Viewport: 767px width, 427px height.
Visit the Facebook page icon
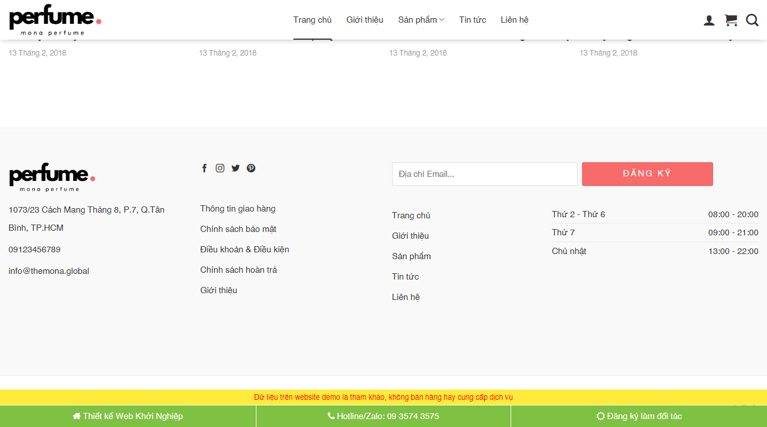(x=204, y=168)
